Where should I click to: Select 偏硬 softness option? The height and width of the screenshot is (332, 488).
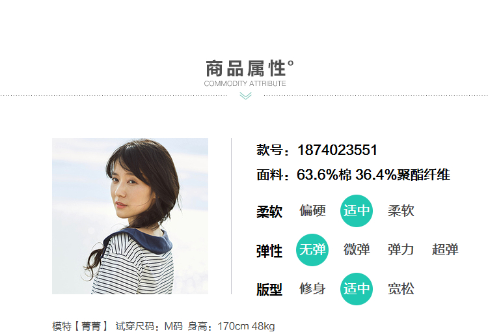click(312, 210)
